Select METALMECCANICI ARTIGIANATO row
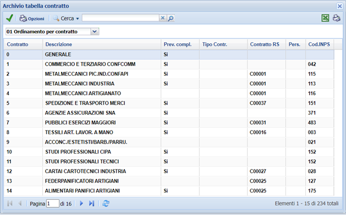This screenshot has height=215, width=346. [x=169, y=93]
